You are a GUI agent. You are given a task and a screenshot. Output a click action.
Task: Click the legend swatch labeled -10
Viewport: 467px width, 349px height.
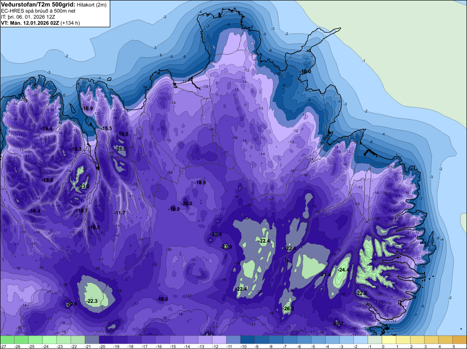coord(247,340)
